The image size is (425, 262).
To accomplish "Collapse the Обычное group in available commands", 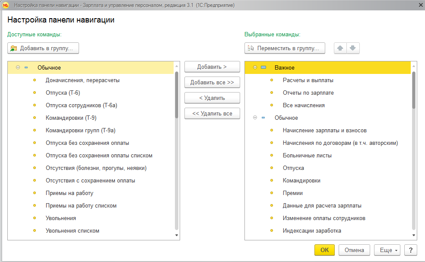I will 18,68.
